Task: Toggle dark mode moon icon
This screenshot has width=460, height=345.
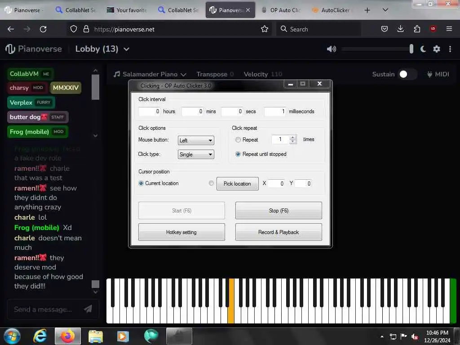Action: 423,49
